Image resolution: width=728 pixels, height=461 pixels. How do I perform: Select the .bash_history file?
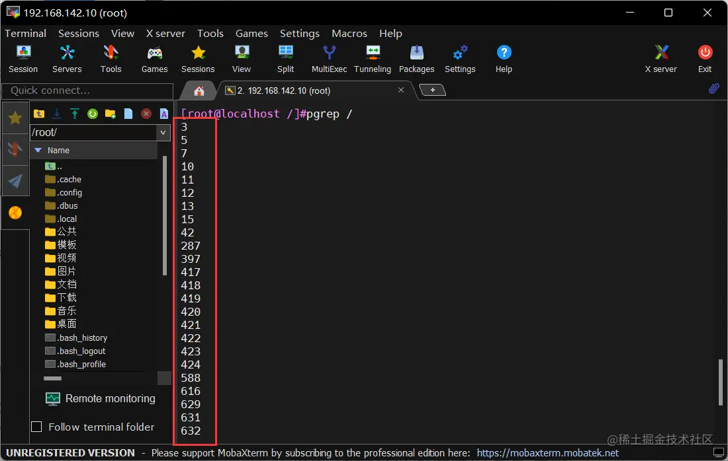76,337
